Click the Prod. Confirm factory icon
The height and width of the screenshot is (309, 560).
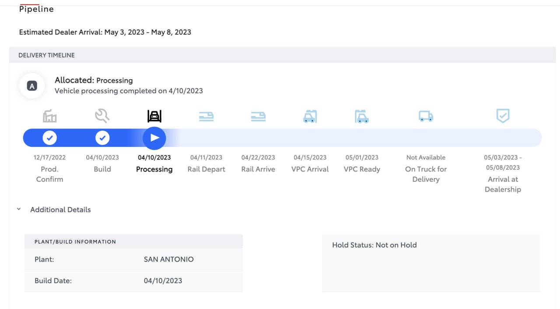pyautogui.click(x=50, y=116)
